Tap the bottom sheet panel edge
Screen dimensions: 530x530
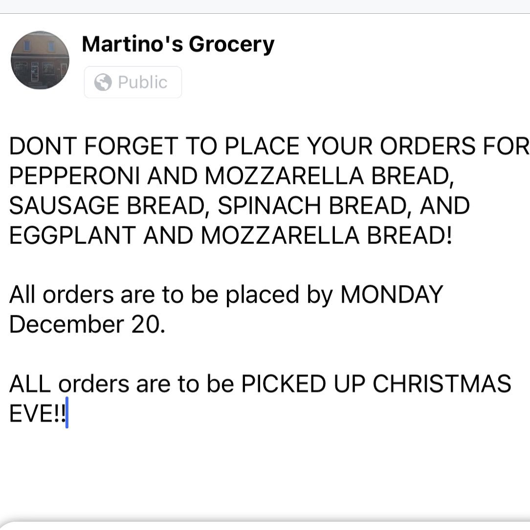pos(264,524)
